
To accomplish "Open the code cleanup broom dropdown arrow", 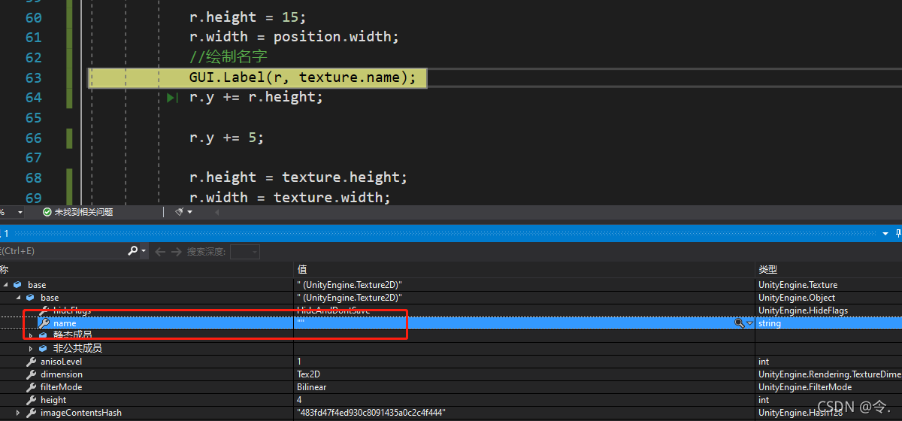I will tap(190, 213).
